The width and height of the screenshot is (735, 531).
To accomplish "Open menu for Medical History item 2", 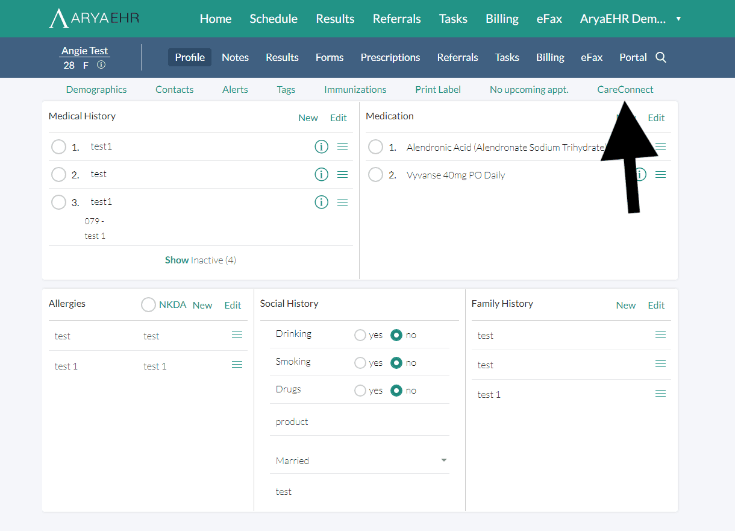I will [x=343, y=174].
